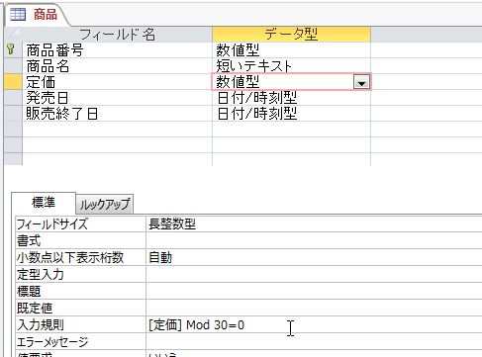Select the 定価 field name cell
The height and width of the screenshot is (357, 482).
[x=117, y=81]
